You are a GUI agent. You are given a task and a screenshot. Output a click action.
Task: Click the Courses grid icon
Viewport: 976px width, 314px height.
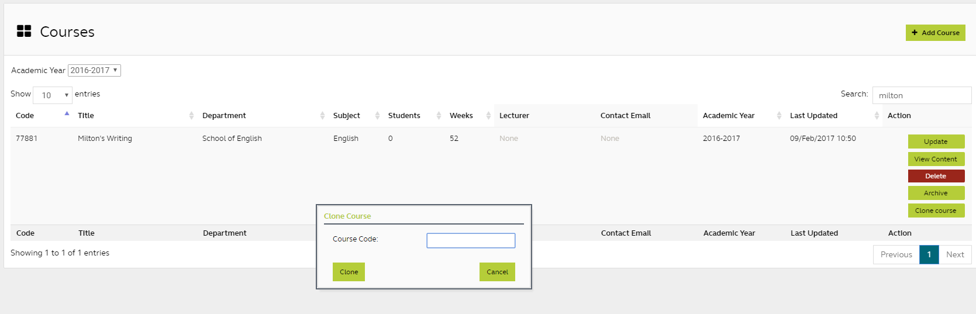pyautogui.click(x=24, y=32)
